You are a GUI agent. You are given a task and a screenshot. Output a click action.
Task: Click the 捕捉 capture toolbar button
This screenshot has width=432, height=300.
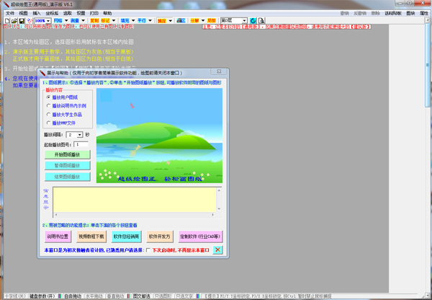point(162,21)
